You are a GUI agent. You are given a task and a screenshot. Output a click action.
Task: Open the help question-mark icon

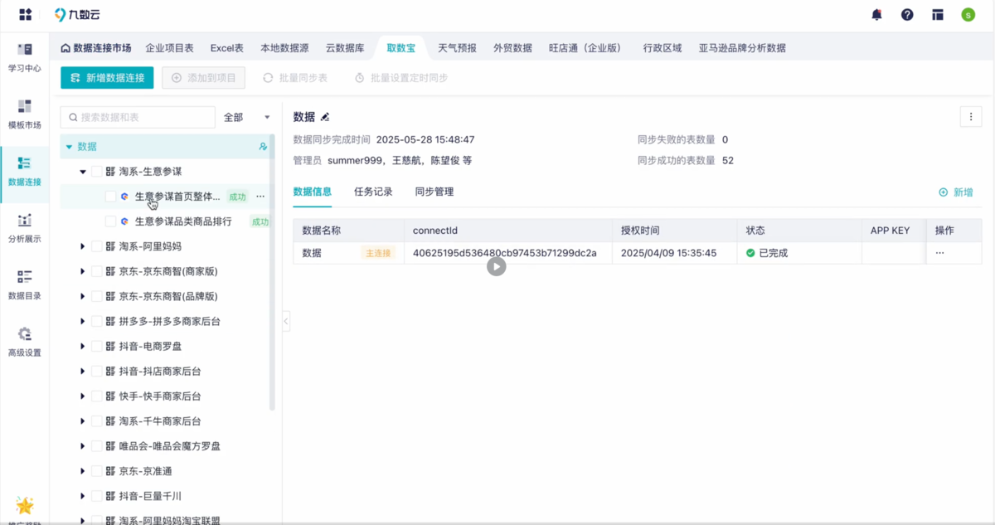tap(907, 14)
